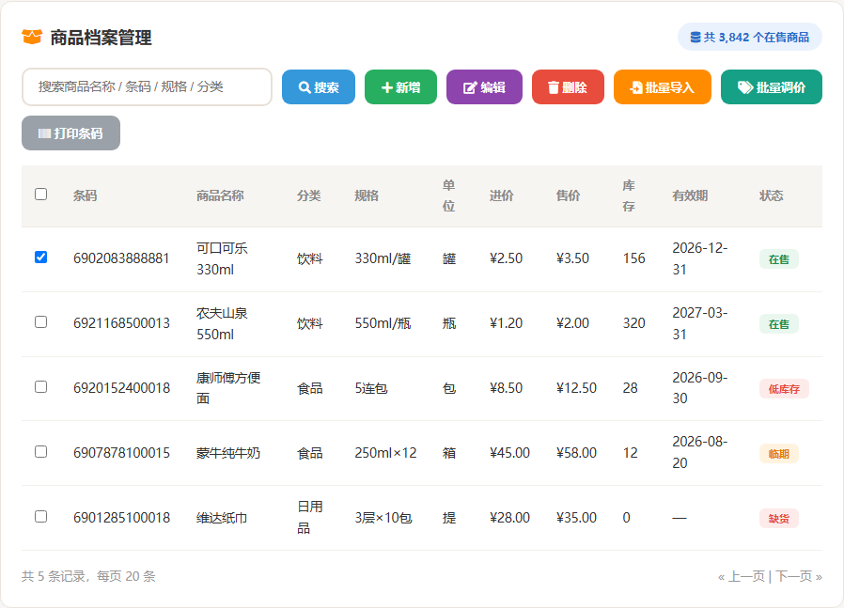The image size is (844, 609).
Task: Check the 蒙牛纯牛奶 row checkbox
Action: (41, 451)
